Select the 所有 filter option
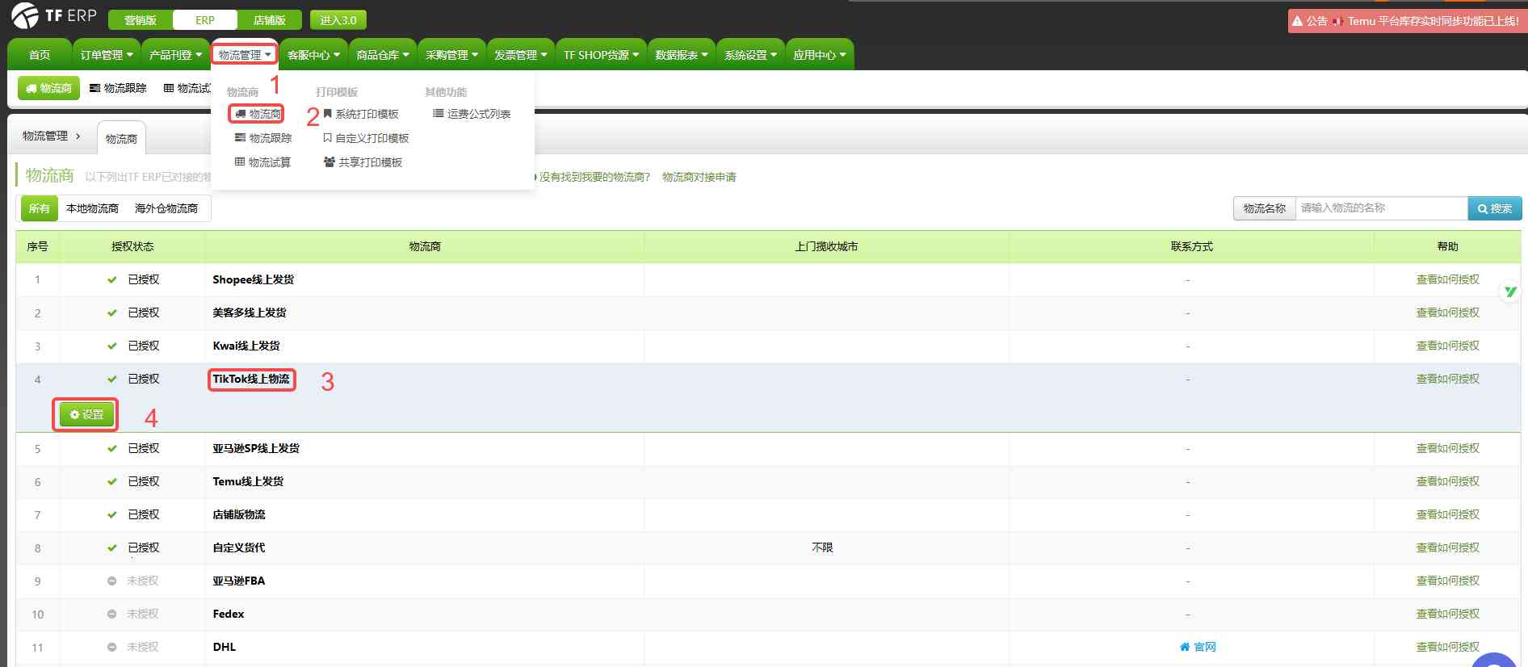The height and width of the screenshot is (667, 1528). click(x=39, y=208)
